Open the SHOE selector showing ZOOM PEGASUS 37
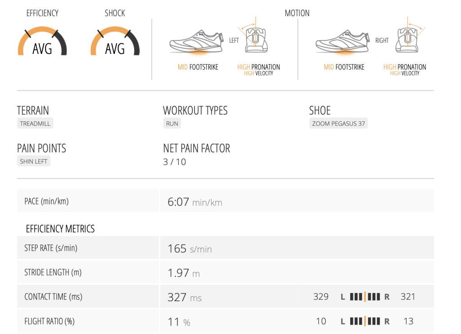 (x=339, y=123)
